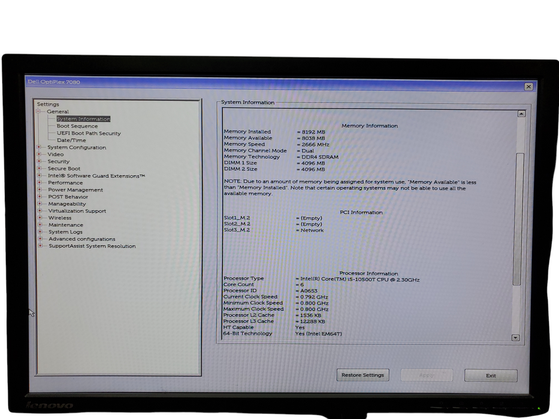Click the greyed Apply button
The width and height of the screenshot is (559, 419).
tap(427, 375)
